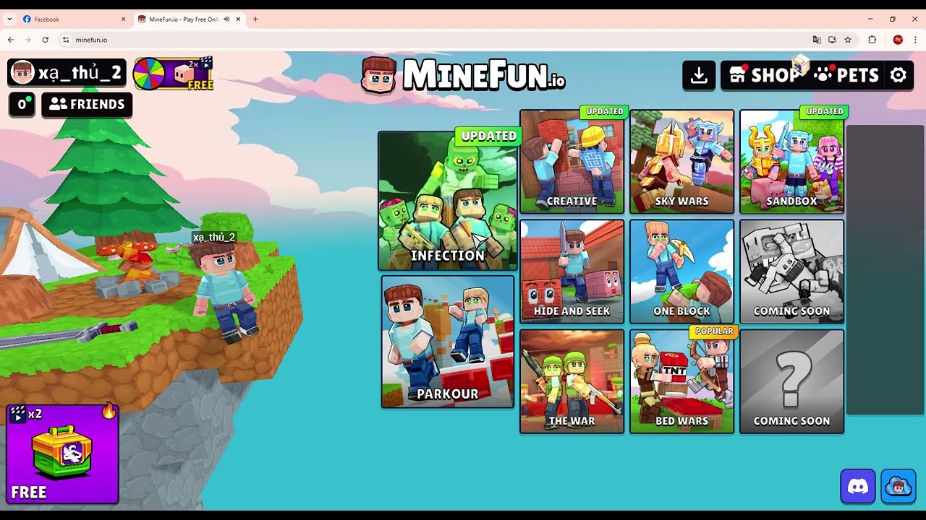Go back in browser history

point(10,40)
